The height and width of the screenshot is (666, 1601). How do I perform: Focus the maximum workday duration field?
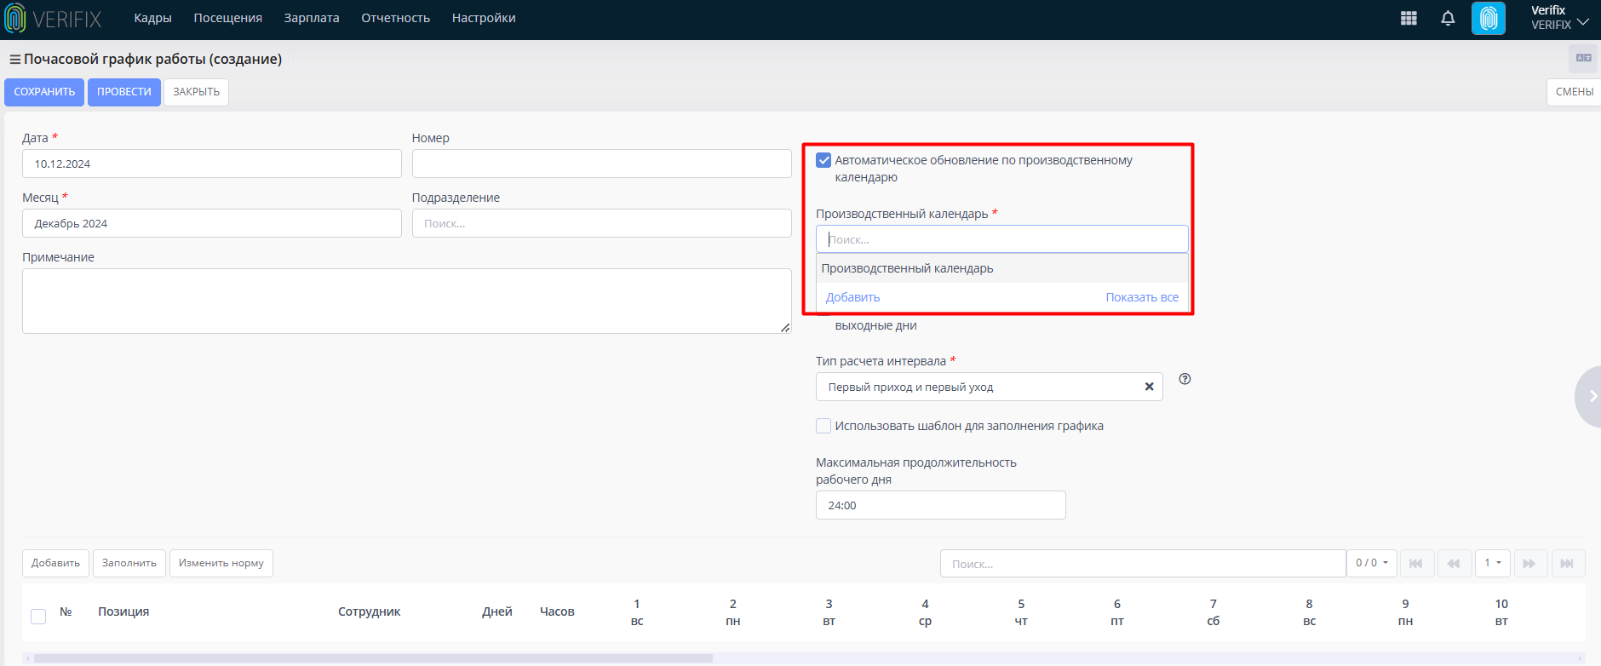coord(940,505)
